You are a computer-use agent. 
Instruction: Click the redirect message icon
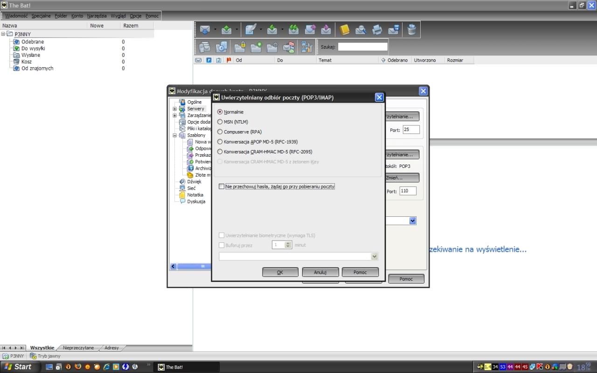click(326, 29)
